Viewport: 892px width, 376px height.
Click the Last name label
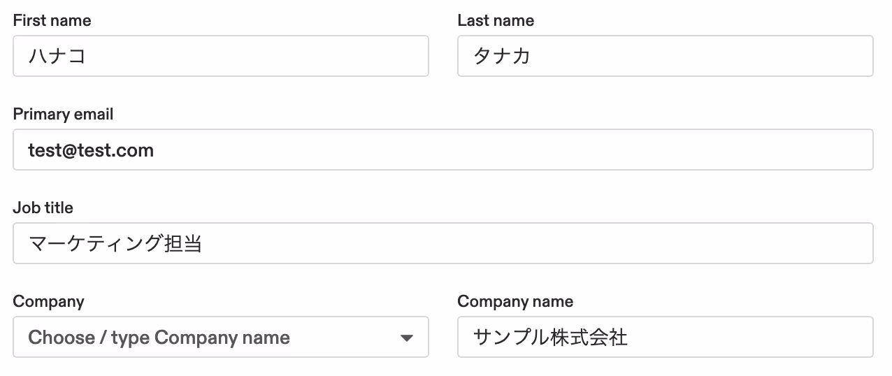(x=496, y=20)
